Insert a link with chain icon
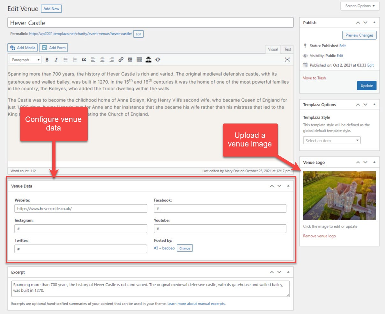385x314 pixels. (x=121, y=60)
